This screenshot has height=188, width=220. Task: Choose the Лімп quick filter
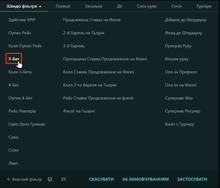[x=13, y=163]
